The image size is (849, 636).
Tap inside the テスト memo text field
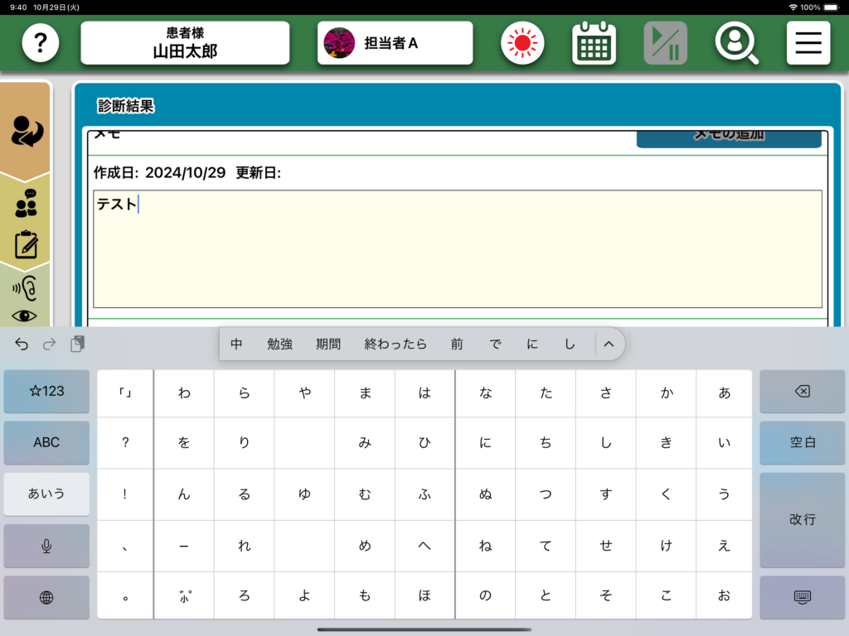pos(457,248)
